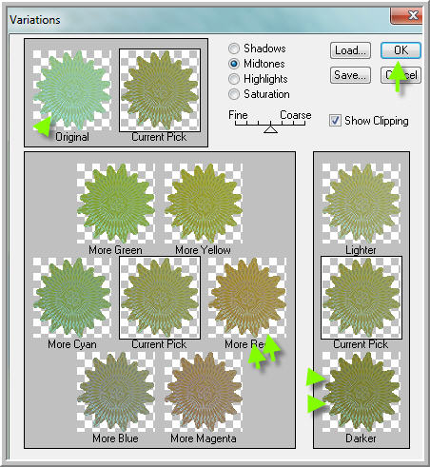Click the More Green thumbnail
Viewport: 430px width, 467px height.
click(x=115, y=204)
